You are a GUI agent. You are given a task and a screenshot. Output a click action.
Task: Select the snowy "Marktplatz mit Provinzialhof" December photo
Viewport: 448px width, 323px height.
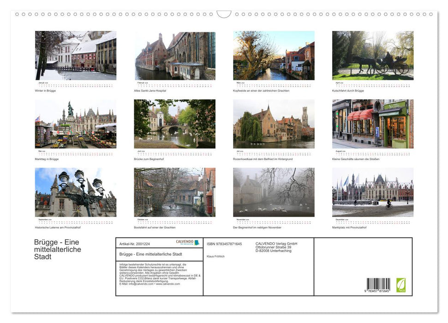[x=373, y=193]
